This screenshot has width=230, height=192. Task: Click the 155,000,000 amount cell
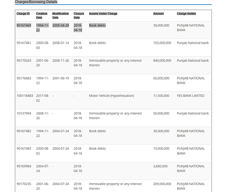[162, 43]
